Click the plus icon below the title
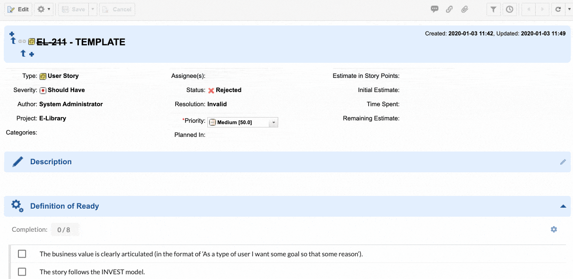573x279 pixels. [32, 54]
